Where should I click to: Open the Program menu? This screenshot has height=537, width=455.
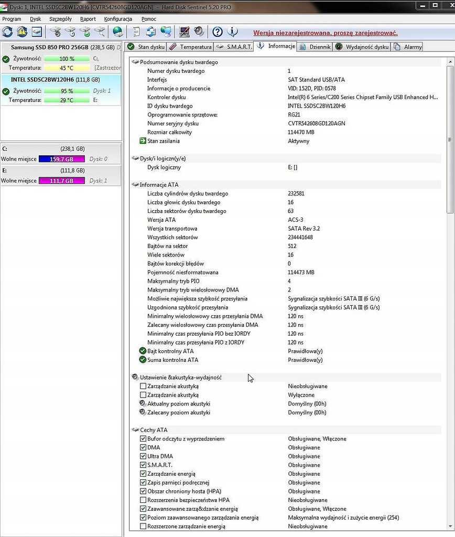tap(12, 19)
